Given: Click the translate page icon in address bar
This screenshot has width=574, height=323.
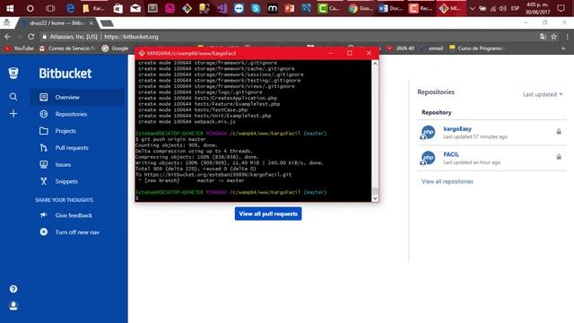Looking at the screenshot, I should (543, 37).
